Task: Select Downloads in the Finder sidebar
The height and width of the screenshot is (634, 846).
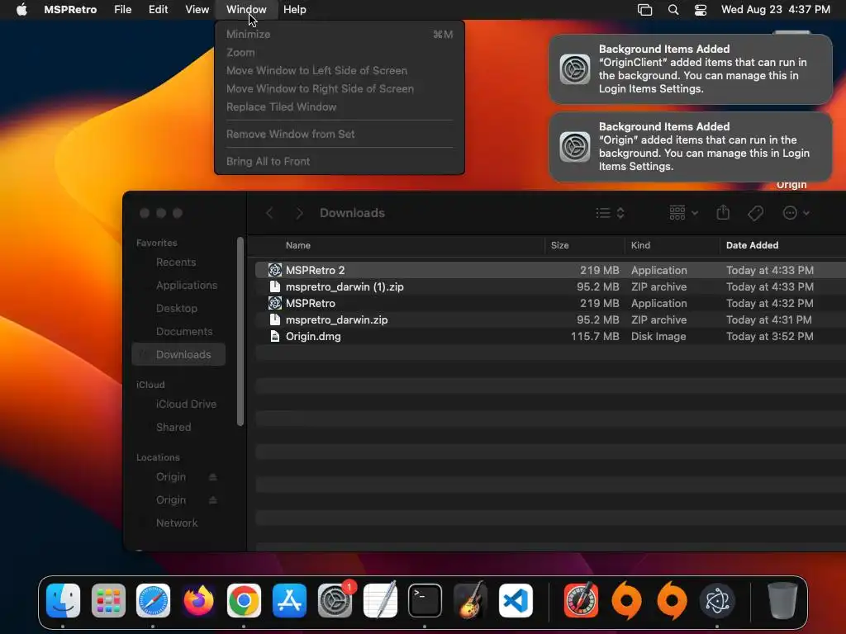Action: coord(178,355)
